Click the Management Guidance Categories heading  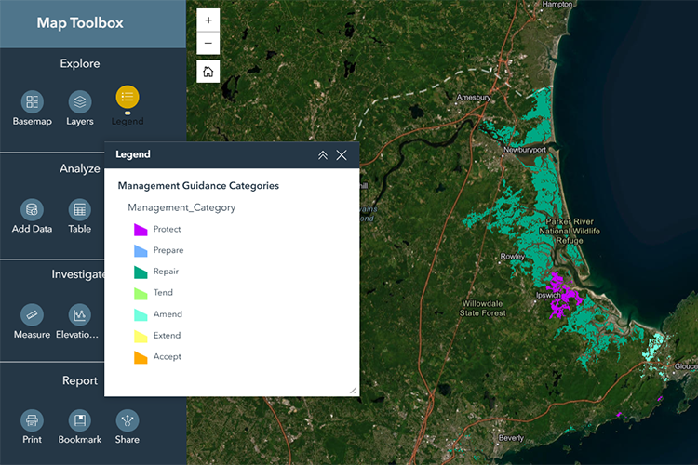pyautogui.click(x=198, y=186)
